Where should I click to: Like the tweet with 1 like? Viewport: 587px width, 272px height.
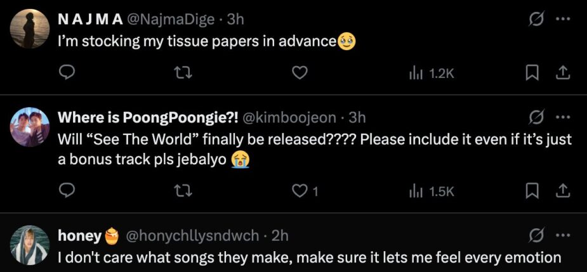coord(299,191)
